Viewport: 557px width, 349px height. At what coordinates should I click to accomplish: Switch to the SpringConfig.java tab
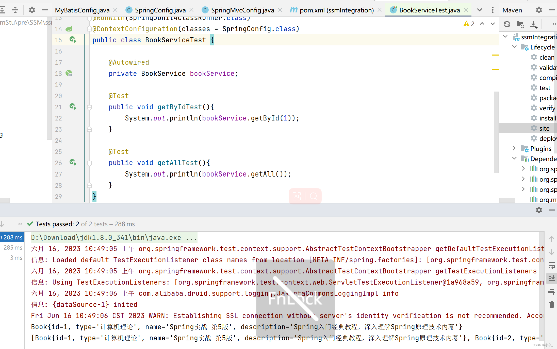pyautogui.click(x=160, y=10)
